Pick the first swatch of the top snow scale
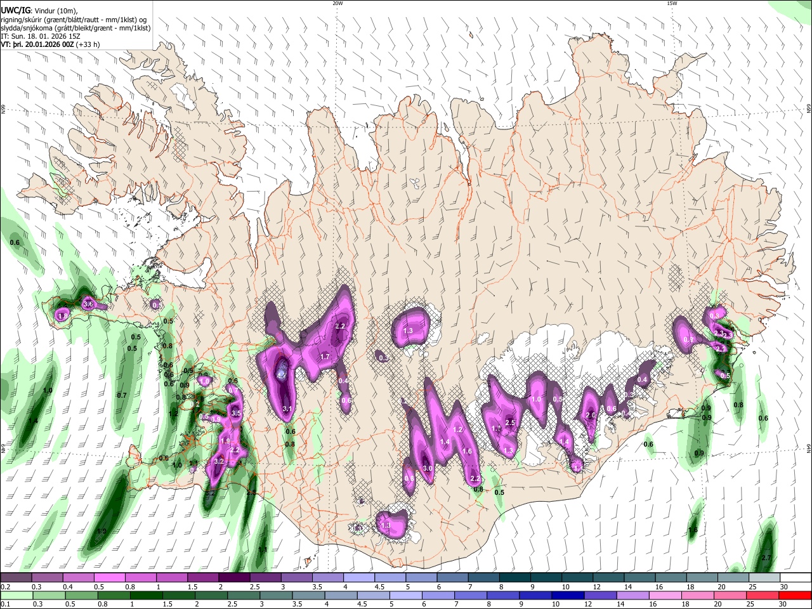This screenshot has width=812, height=609. coord(16,578)
